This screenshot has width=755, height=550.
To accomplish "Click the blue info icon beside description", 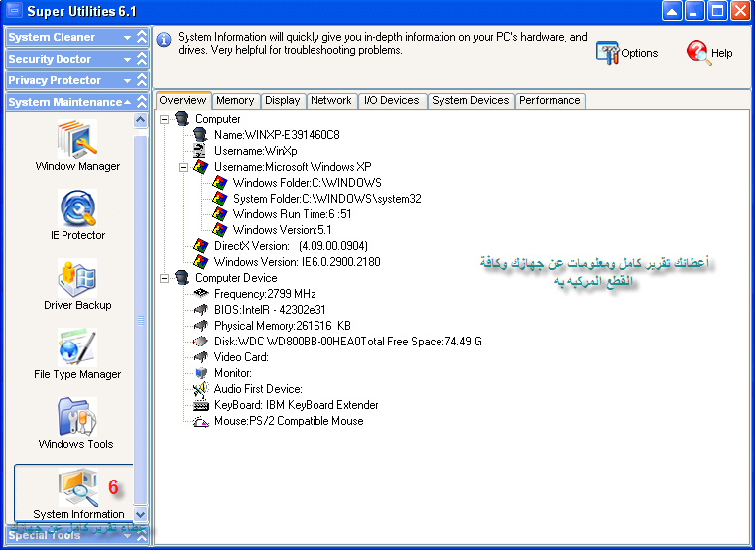I will coord(164,40).
